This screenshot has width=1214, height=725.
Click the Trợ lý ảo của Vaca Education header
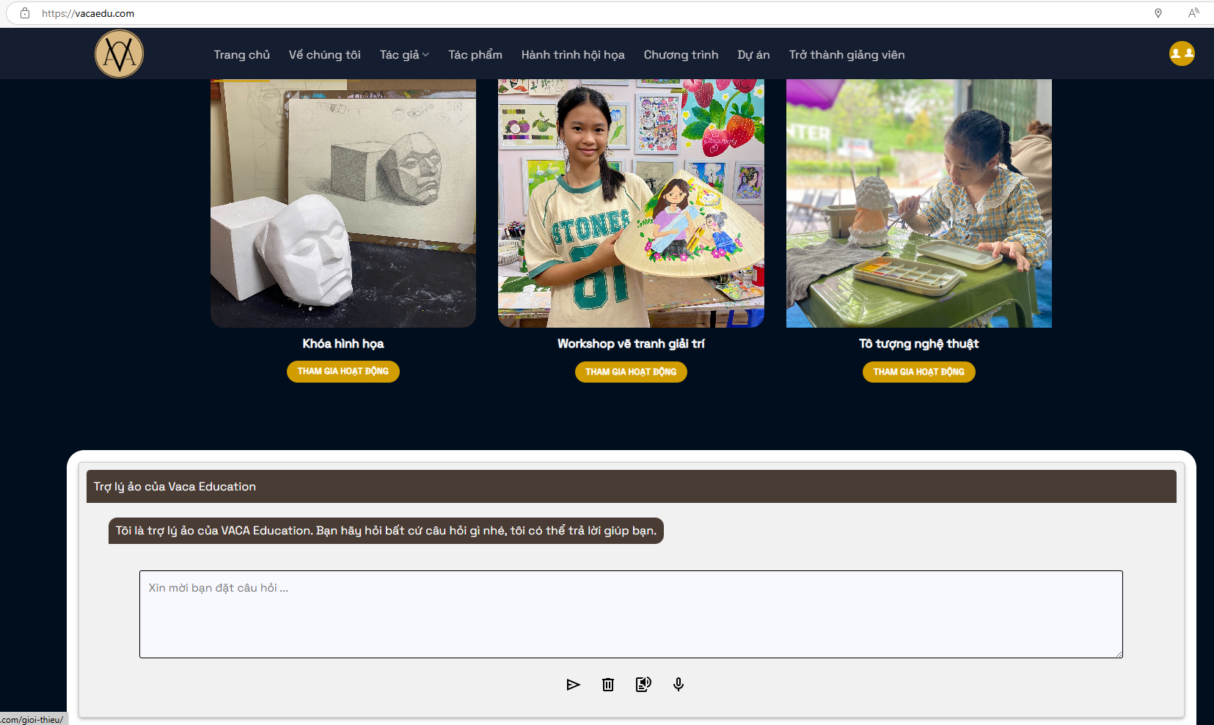click(632, 487)
